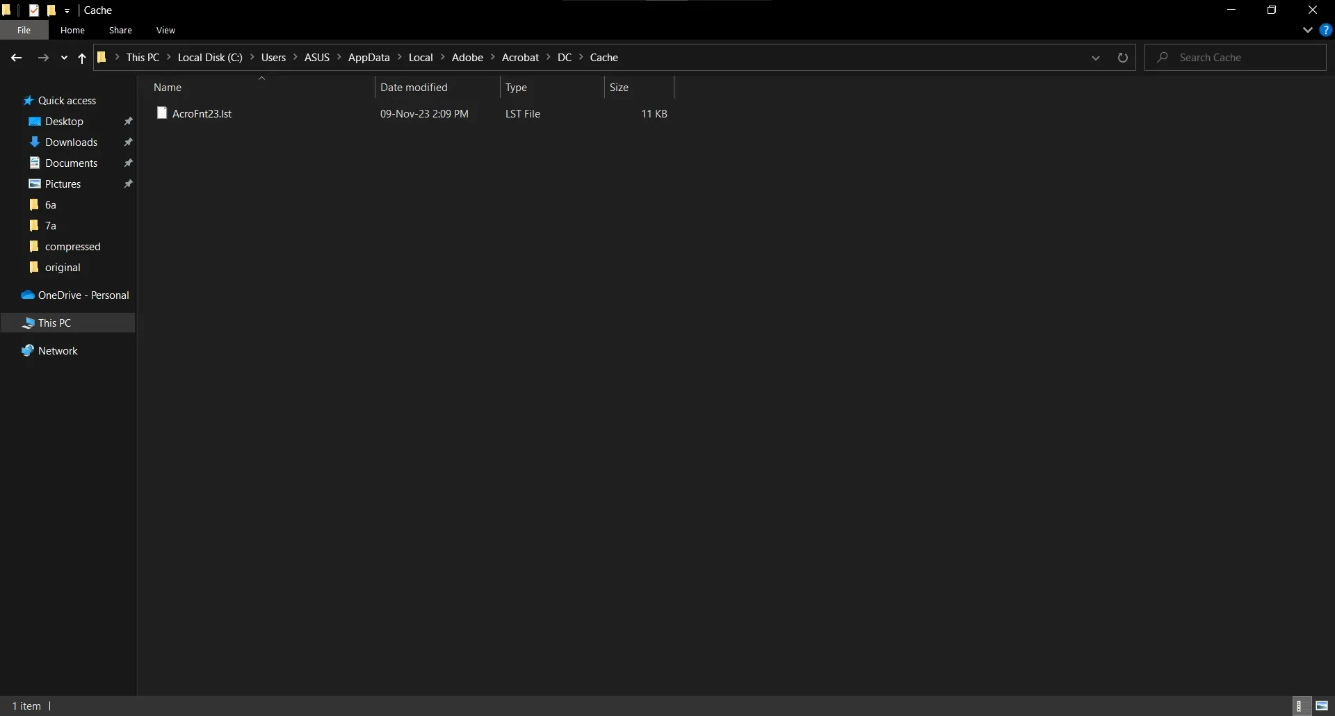Click the Properties icon in Quick Access Toolbar
The image size is (1335, 716).
33,10
